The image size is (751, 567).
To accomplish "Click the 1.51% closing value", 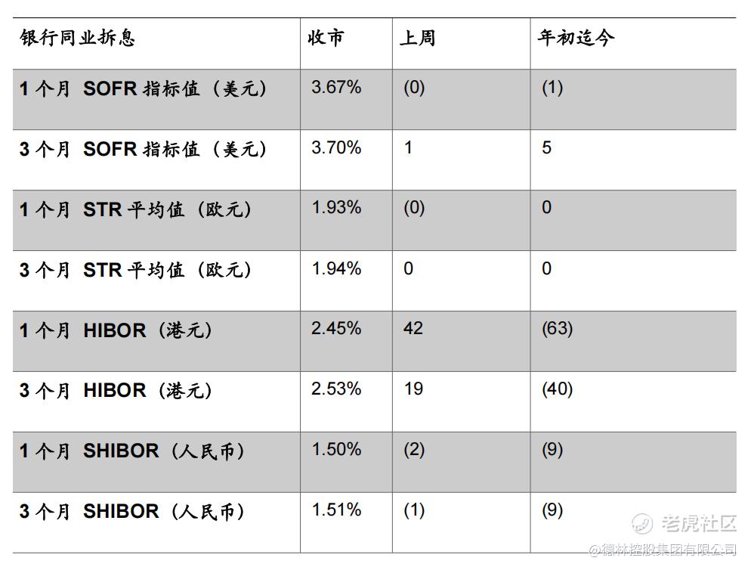I will (x=336, y=510).
